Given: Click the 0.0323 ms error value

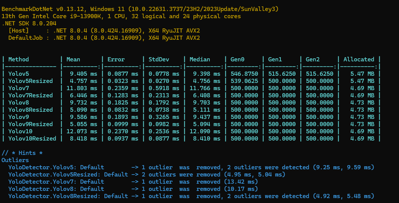Looking at the screenshot, I should (123, 81).
